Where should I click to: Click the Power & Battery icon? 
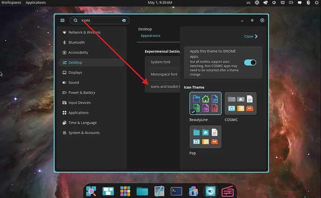(x=64, y=93)
